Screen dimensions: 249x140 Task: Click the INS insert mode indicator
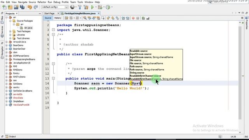(246, 136)
